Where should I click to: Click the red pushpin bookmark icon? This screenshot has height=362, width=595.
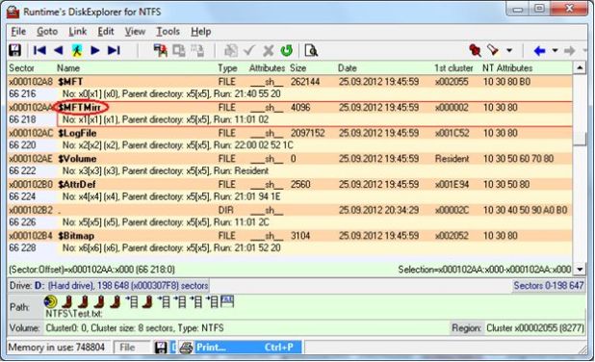(475, 50)
